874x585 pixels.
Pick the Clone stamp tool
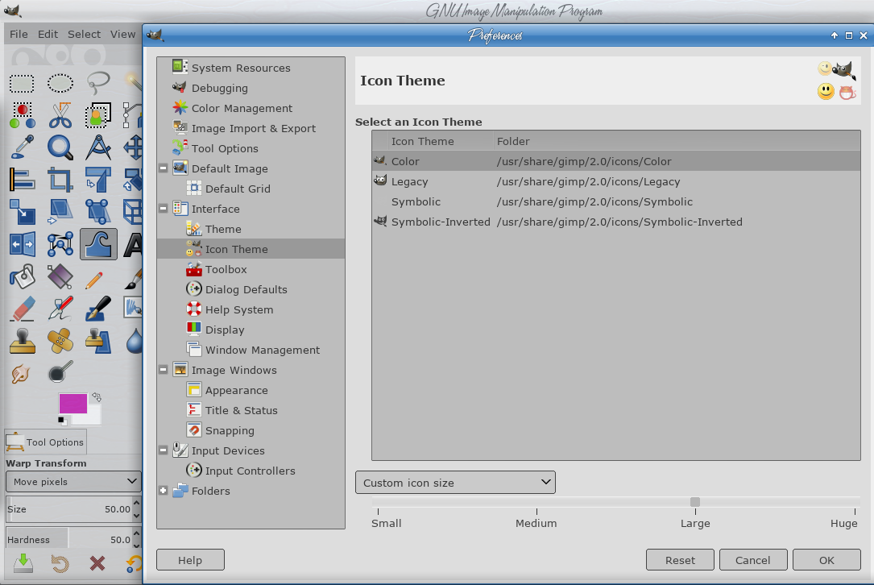23,342
